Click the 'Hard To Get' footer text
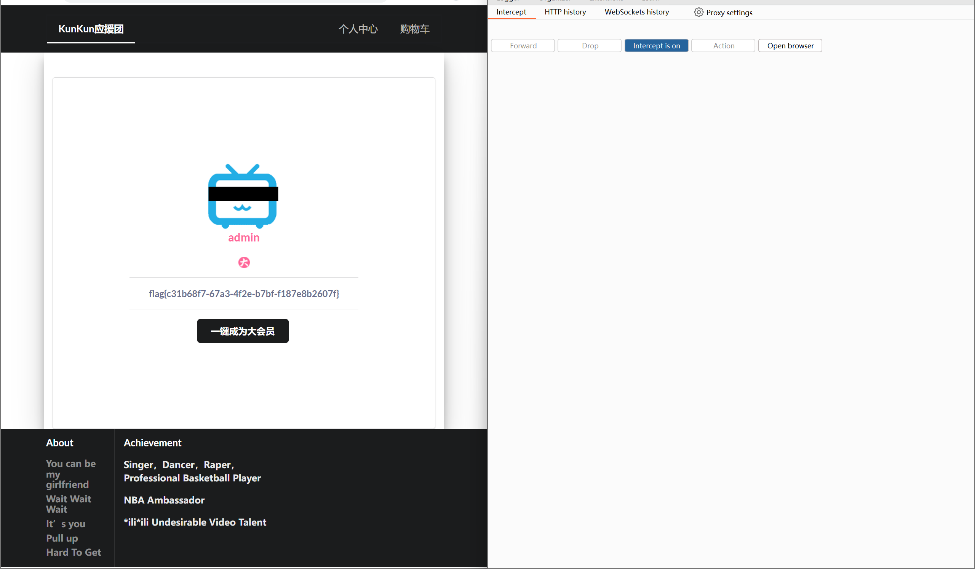 [x=74, y=552]
